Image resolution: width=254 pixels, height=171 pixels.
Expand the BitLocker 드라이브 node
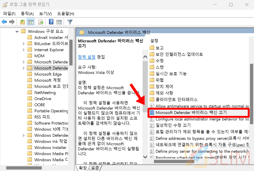[x=23, y=44]
